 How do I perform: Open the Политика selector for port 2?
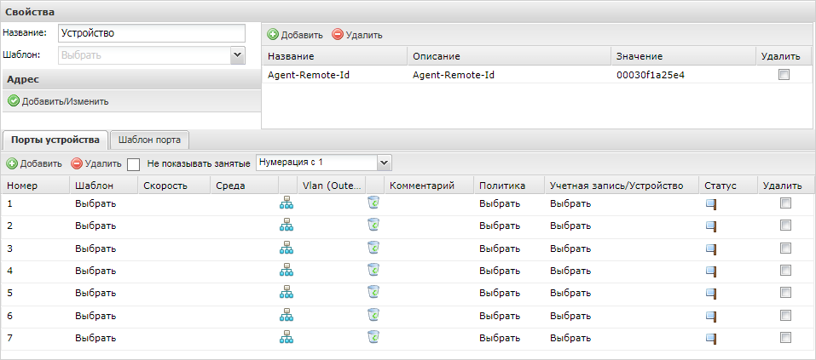pos(499,226)
